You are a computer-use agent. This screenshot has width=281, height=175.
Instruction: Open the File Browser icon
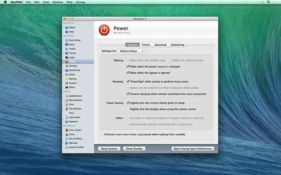67,109
